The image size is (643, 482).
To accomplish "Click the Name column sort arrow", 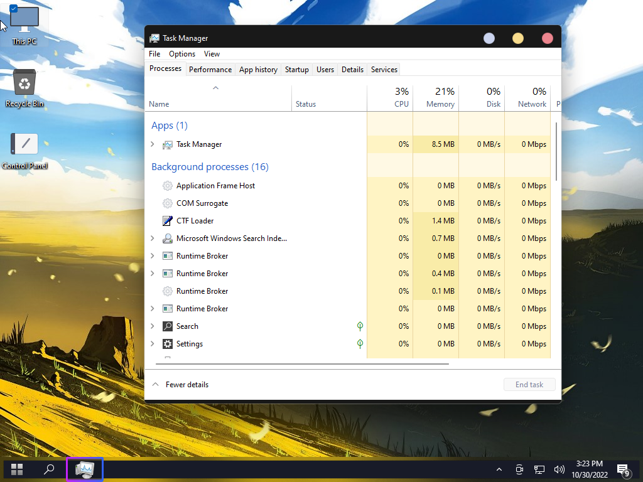I will [x=216, y=88].
